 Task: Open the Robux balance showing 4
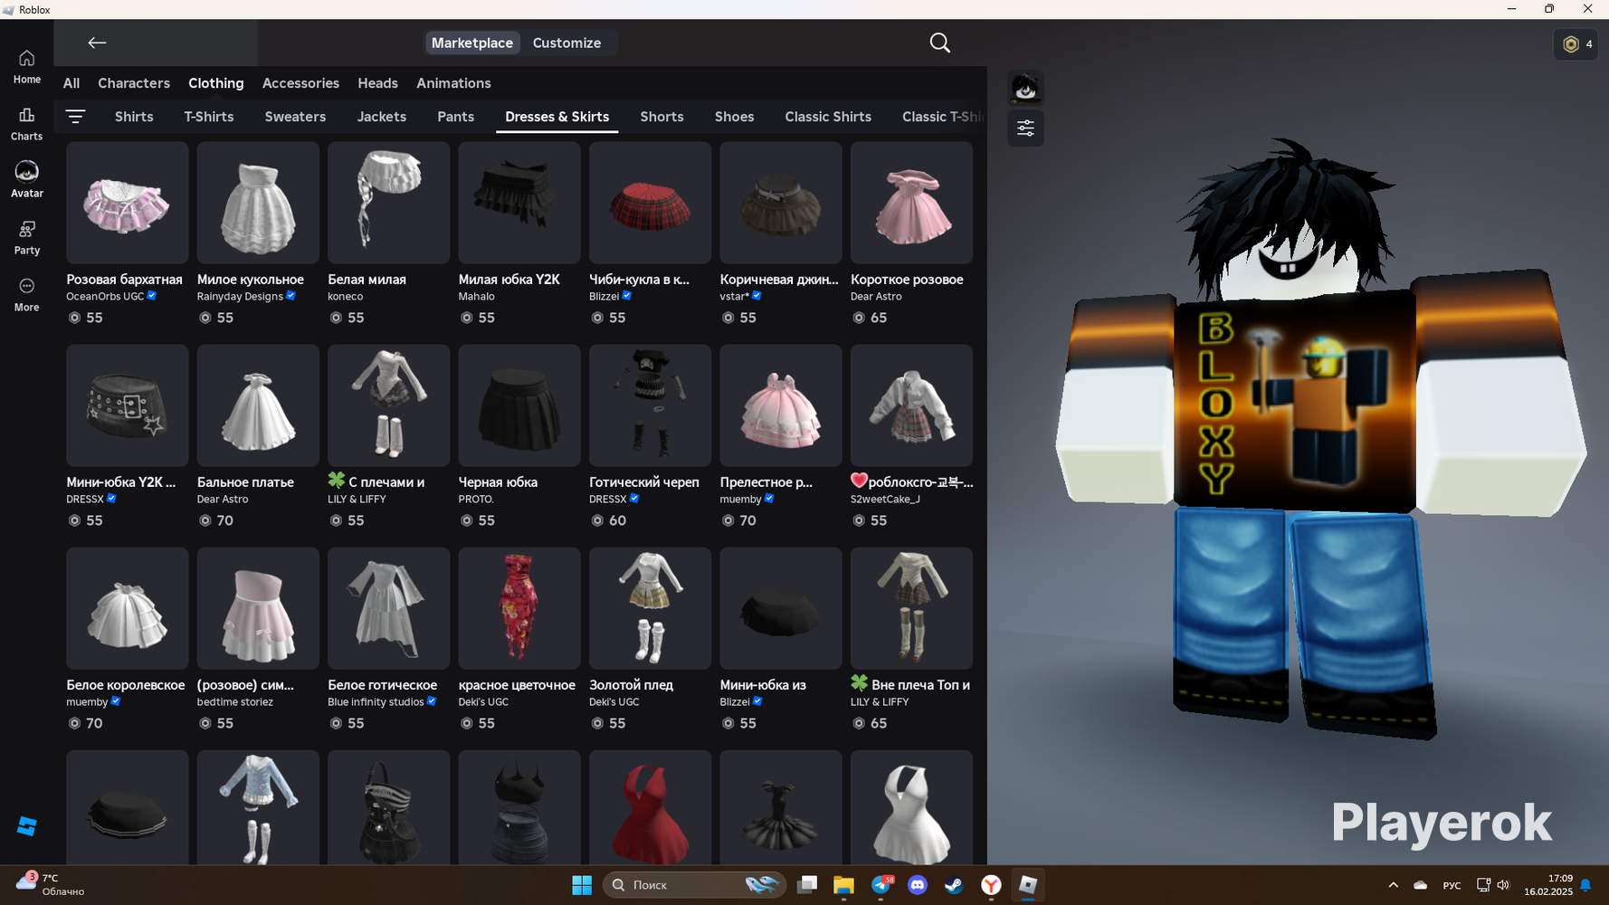tap(1576, 43)
